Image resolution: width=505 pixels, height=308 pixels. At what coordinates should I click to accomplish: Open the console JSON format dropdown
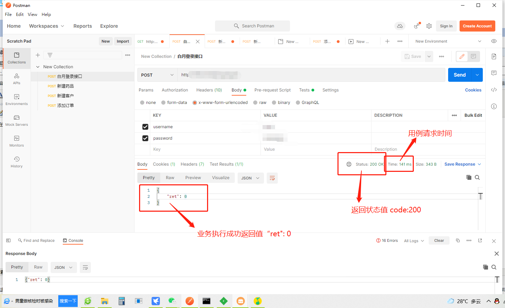pyautogui.click(x=63, y=267)
